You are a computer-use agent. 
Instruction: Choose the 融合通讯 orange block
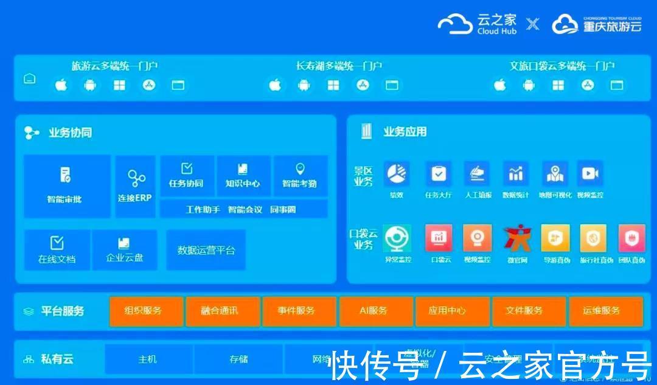[223, 311]
